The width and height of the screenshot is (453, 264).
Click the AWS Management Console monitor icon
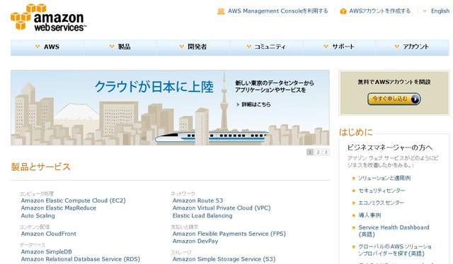pos(221,11)
